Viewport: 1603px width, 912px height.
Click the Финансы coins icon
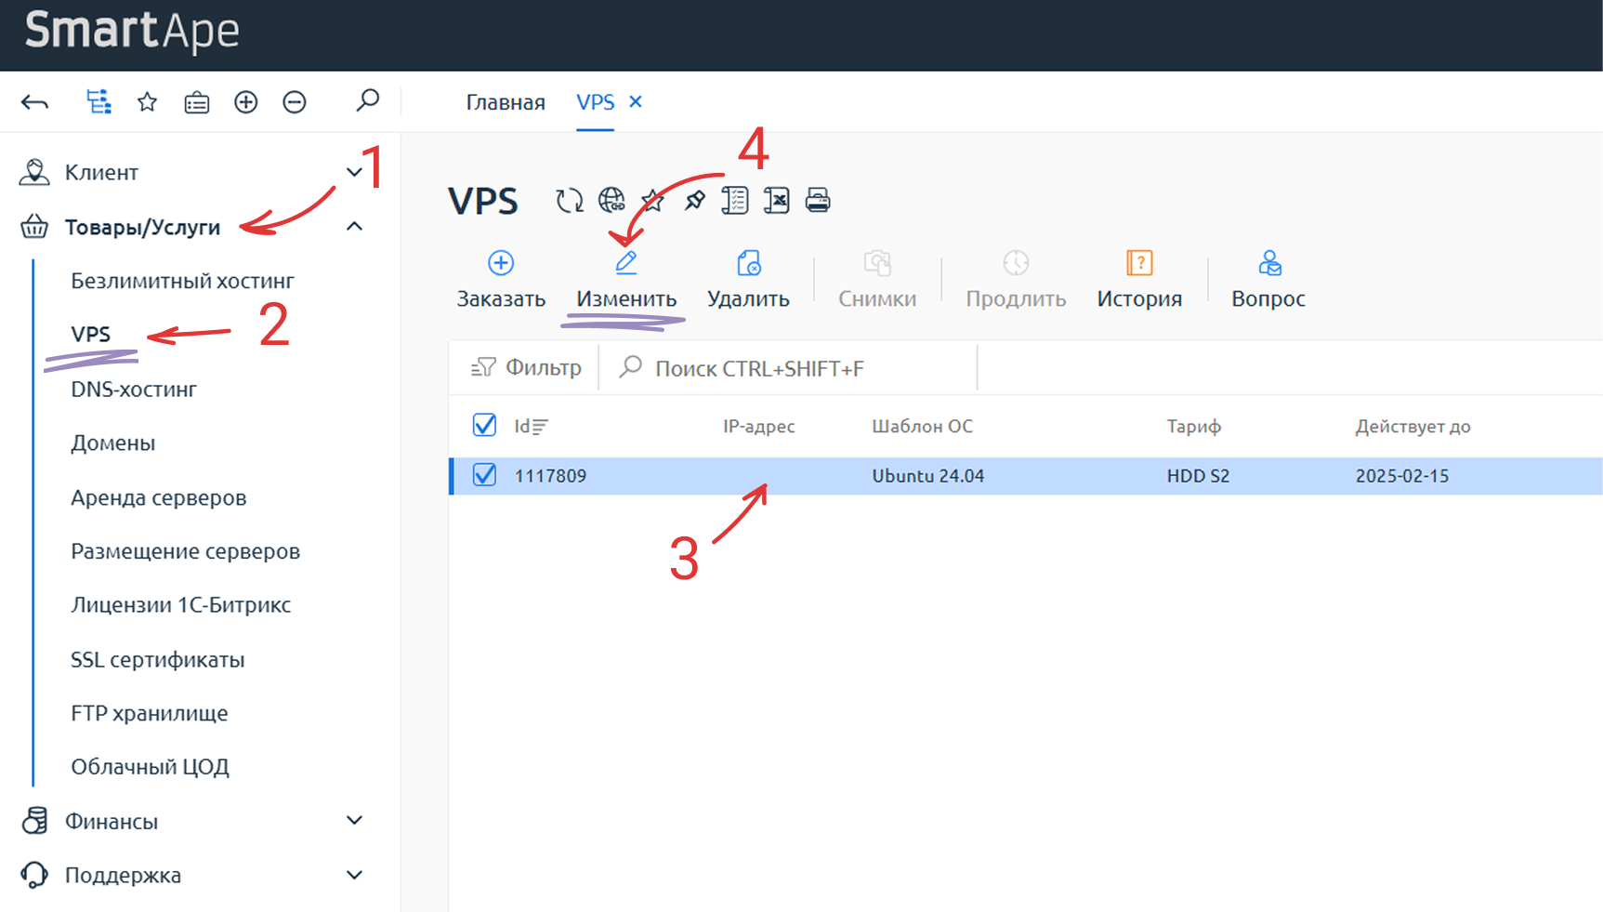[x=34, y=821]
